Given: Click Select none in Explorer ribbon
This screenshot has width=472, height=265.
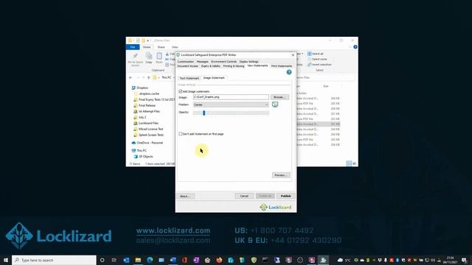Looking at the screenshot, I should tap(317, 59).
